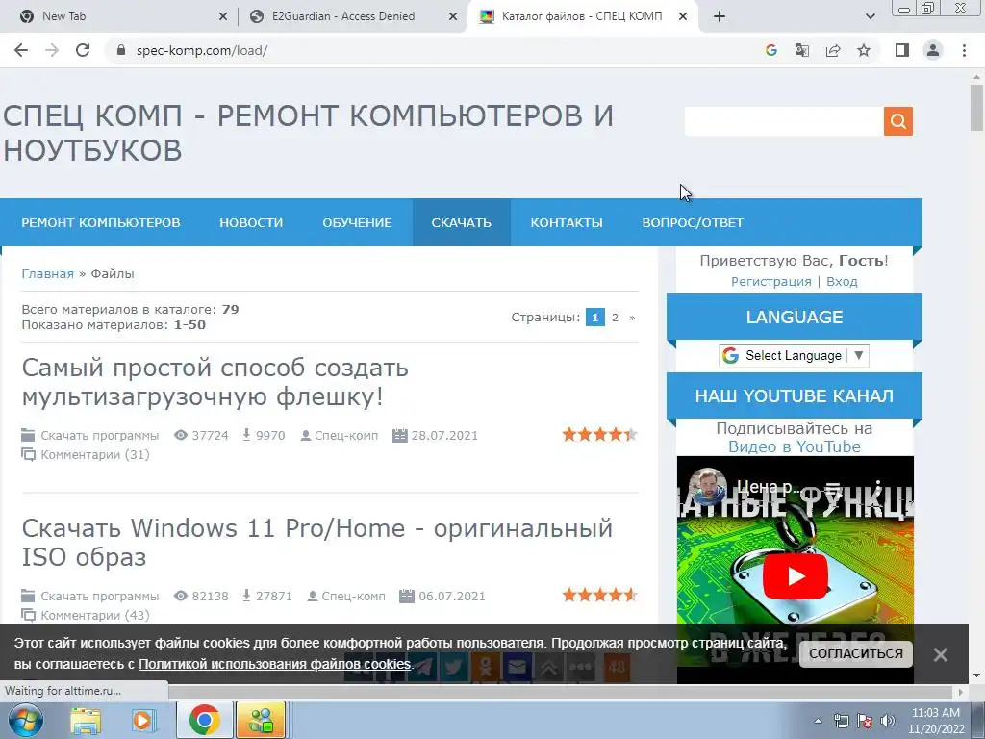
Task: Open the tab search chevron
Action: coord(870,17)
